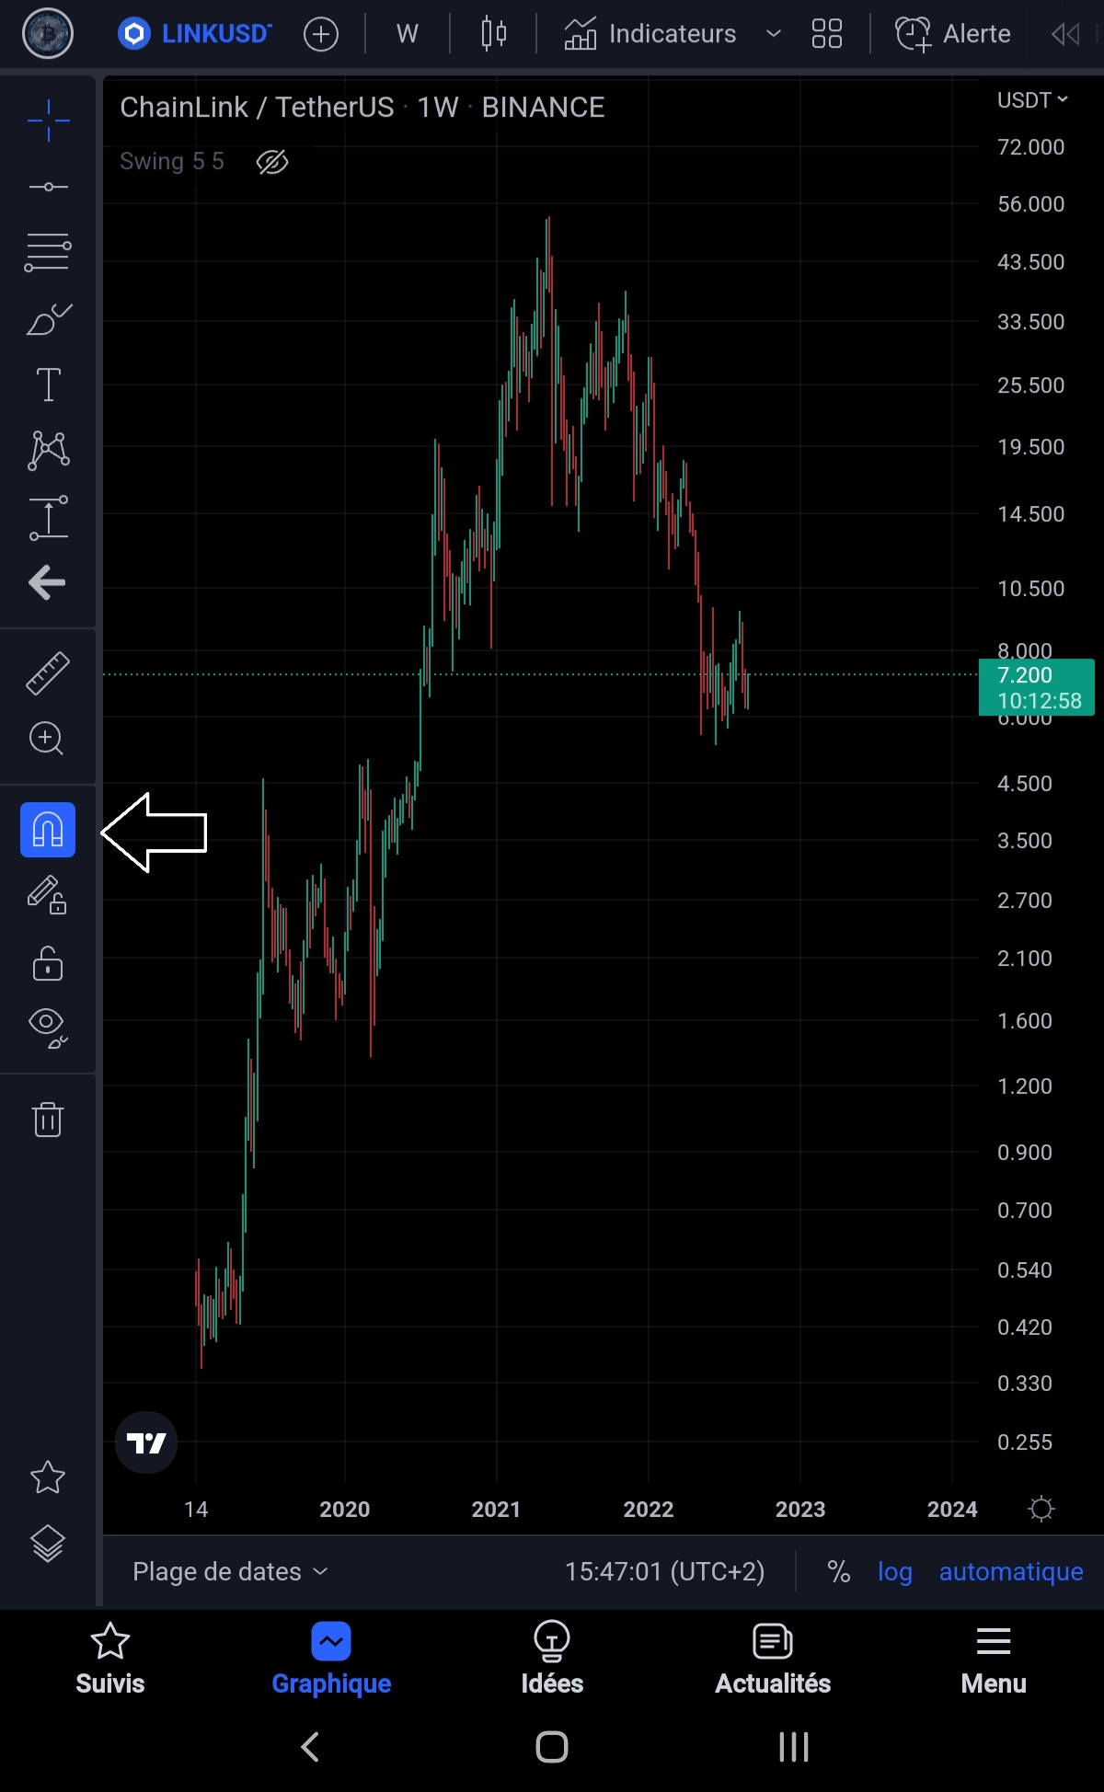Open the Indicateurs panel
The image size is (1104, 1792).
pos(650,34)
